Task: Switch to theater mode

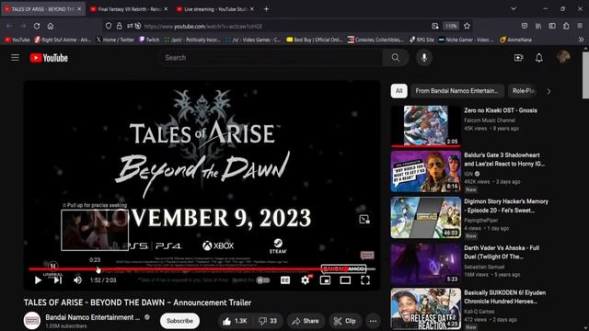Action: (x=345, y=280)
